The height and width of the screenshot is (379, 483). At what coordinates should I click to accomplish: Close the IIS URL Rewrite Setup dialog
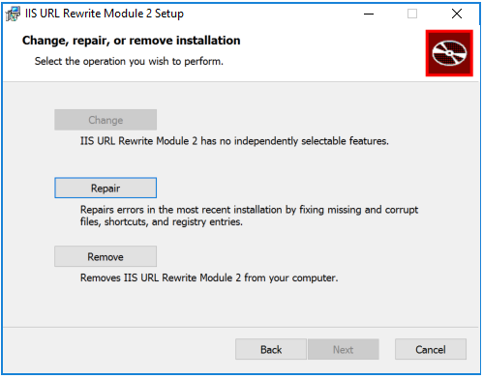[457, 14]
